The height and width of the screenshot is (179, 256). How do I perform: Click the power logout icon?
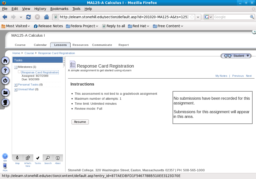[5, 81]
